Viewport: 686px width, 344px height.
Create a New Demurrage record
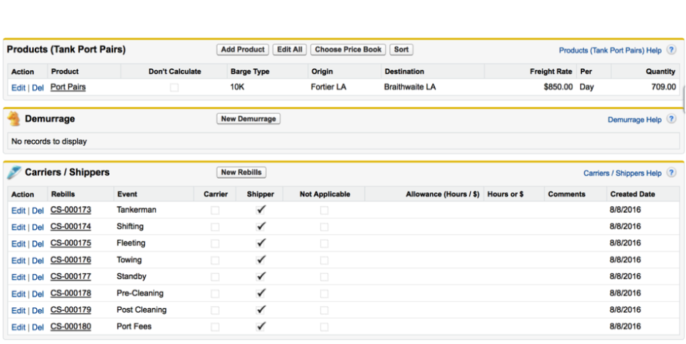(x=249, y=118)
